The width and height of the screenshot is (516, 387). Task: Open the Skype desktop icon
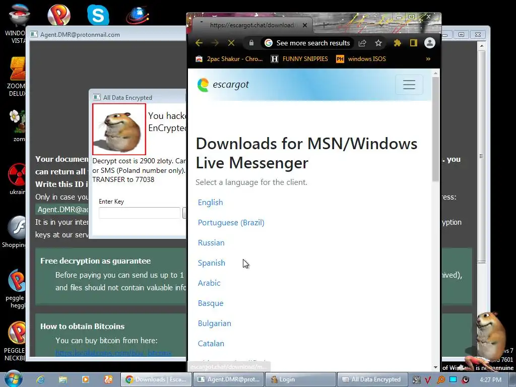pyautogui.click(x=98, y=15)
